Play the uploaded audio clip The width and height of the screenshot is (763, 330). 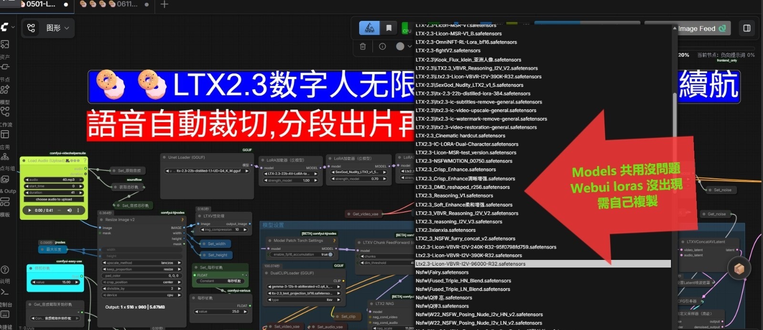pos(30,210)
